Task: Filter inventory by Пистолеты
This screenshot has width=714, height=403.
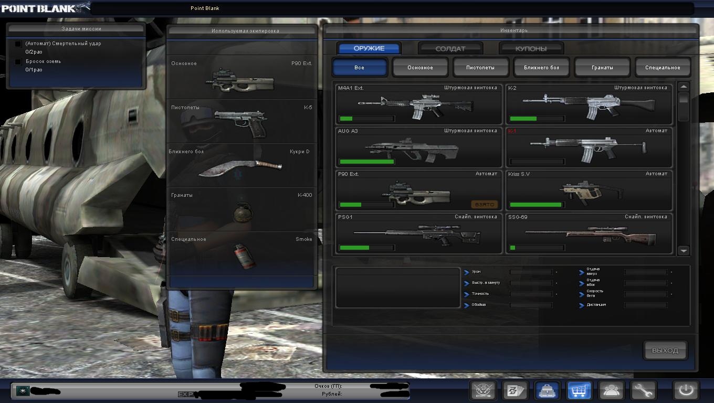Action: pyautogui.click(x=480, y=68)
